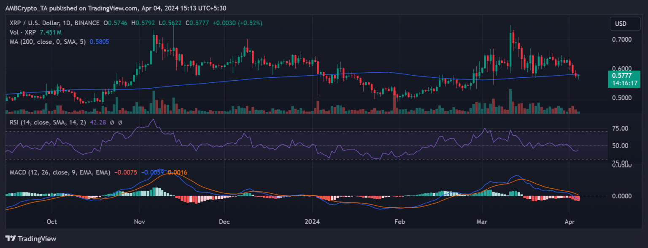648x248 pixels.
Task: Select the MA 200 indicator legend
Action: tap(47, 42)
